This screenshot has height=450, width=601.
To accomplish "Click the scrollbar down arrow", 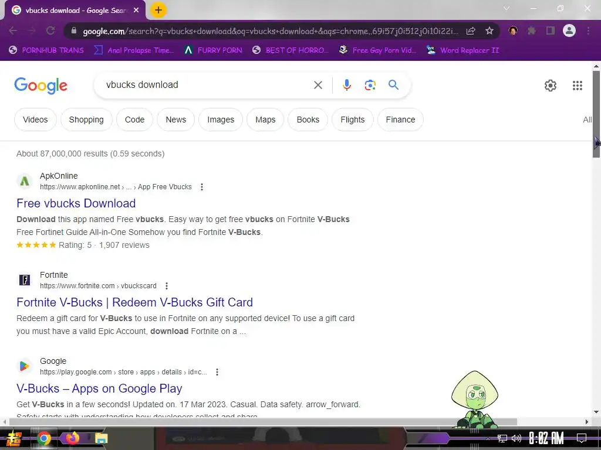I will tap(596, 412).
